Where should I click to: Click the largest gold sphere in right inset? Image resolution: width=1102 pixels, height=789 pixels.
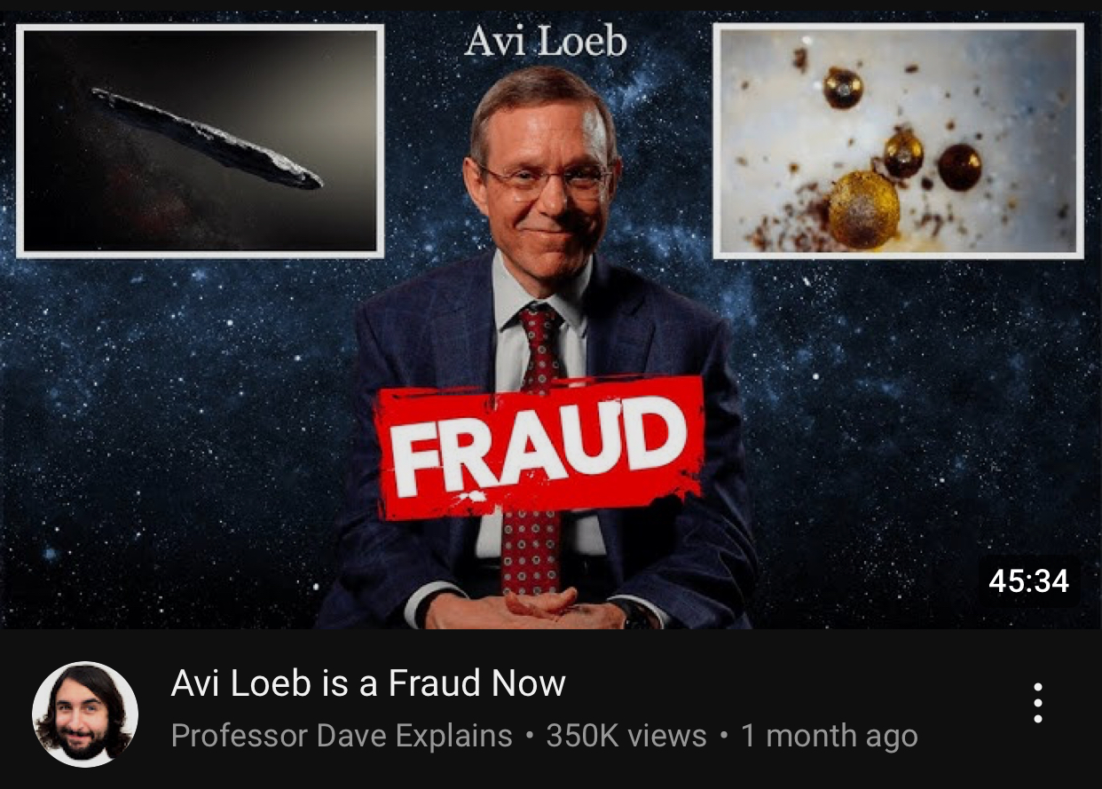863,209
